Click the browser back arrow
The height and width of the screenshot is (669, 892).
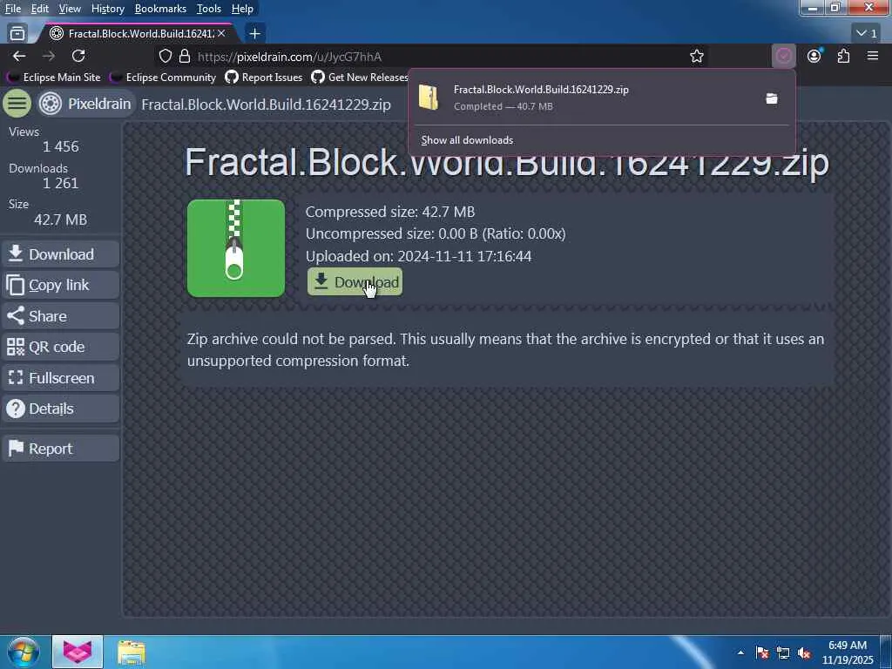click(19, 56)
